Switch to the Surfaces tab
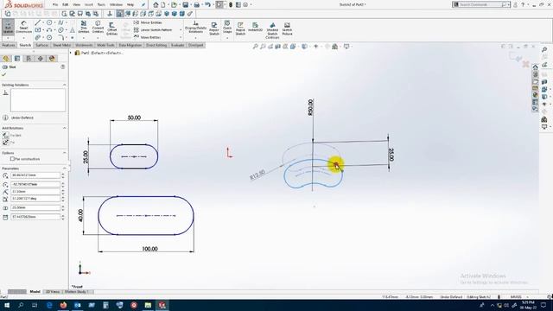Screen dimensions: 553x311 [x=41, y=45]
